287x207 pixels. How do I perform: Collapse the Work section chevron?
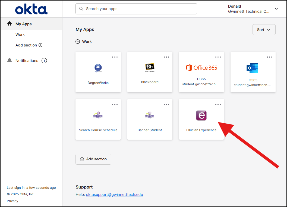(x=78, y=42)
